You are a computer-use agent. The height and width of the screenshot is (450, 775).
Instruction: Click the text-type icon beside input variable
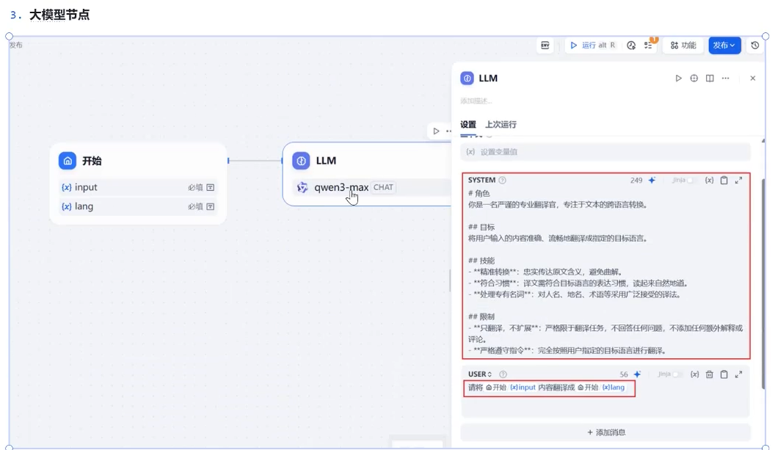point(210,187)
